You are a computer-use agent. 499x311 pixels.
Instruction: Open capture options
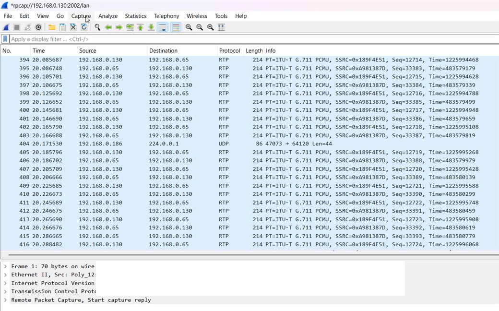click(x=38, y=27)
